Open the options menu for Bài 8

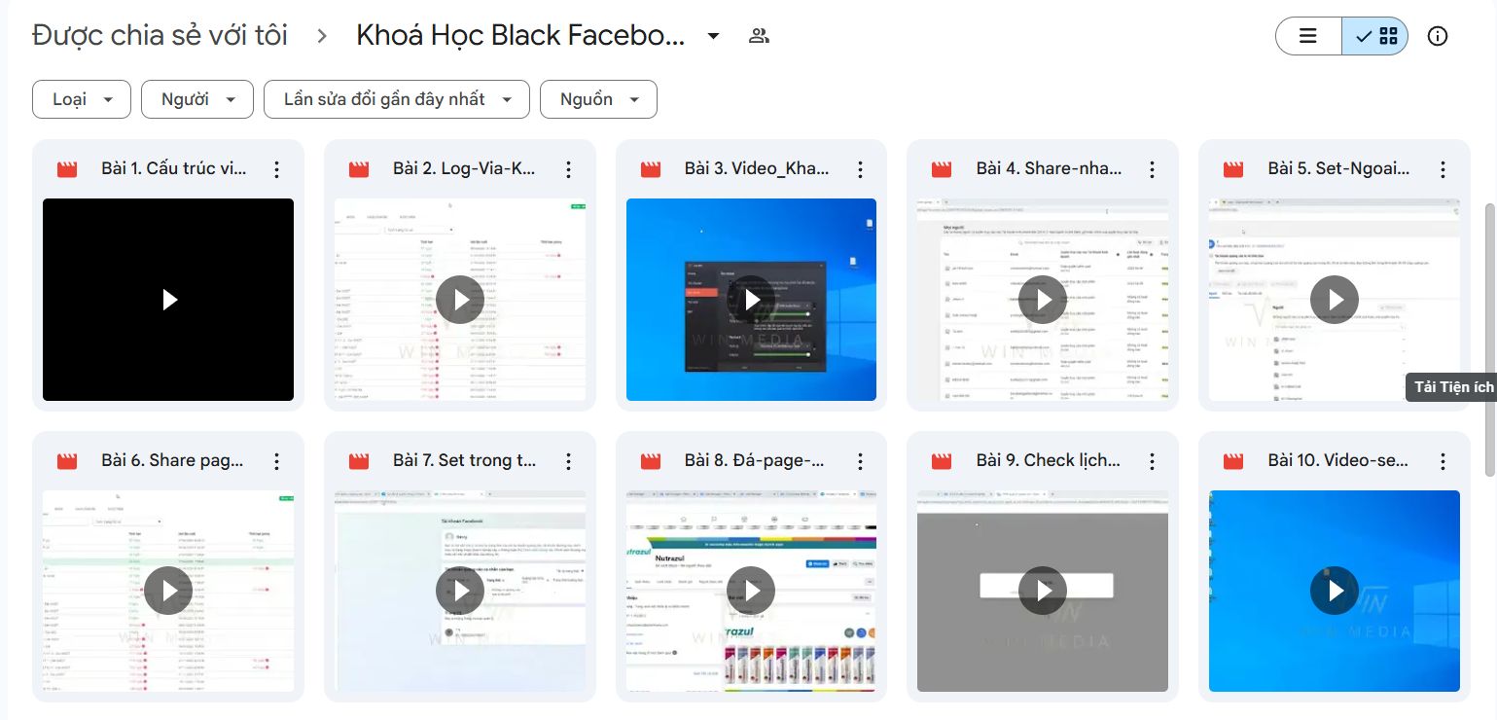click(x=860, y=460)
